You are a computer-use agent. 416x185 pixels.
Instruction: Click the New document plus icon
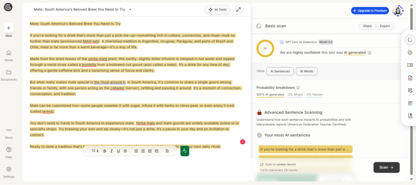click(9, 28)
